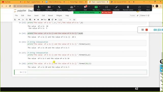Move selected cell down

click(x=38, y=20)
